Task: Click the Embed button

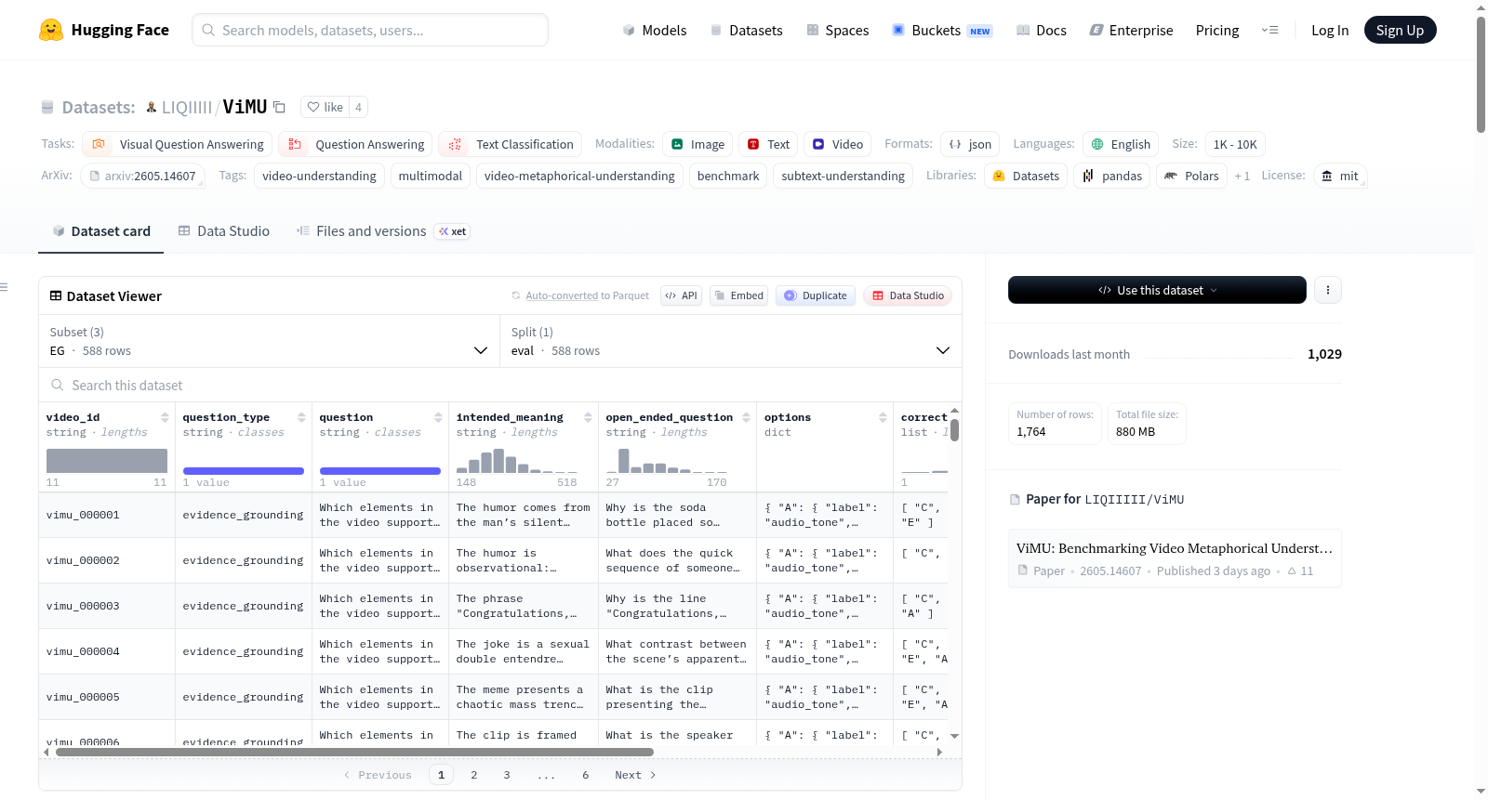Action: (x=738, y=295)
